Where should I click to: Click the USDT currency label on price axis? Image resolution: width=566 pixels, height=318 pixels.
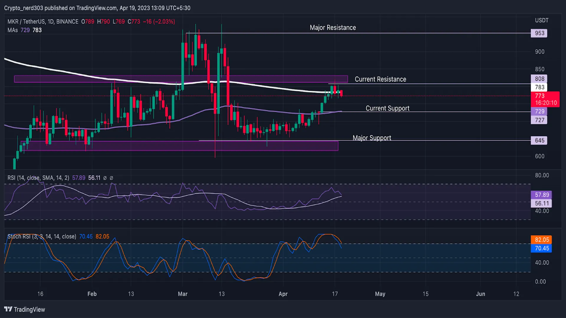coord(542,20)
